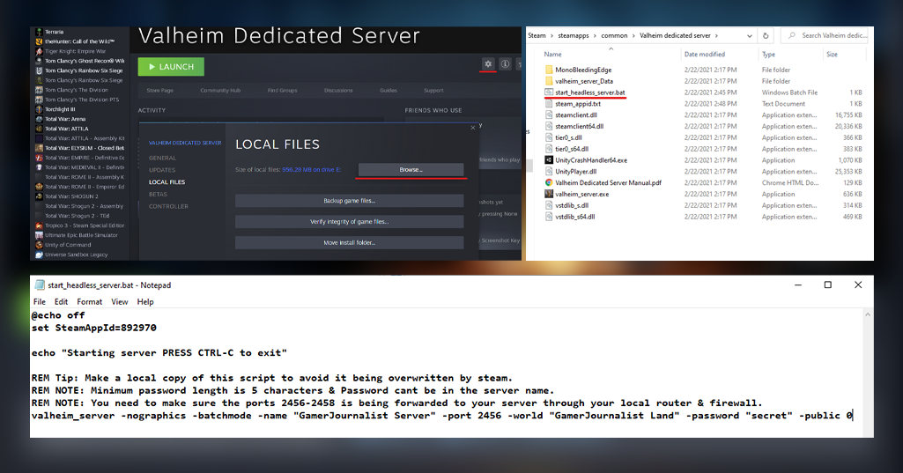Click Backup game files... button
The image size is (903, 473).
[x=349, y=201]
